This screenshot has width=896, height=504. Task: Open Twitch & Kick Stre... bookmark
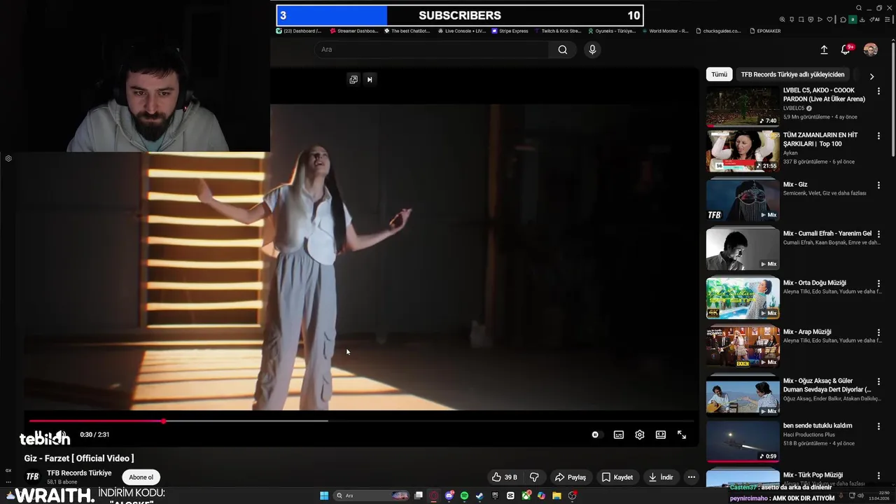tap(557, 31)
